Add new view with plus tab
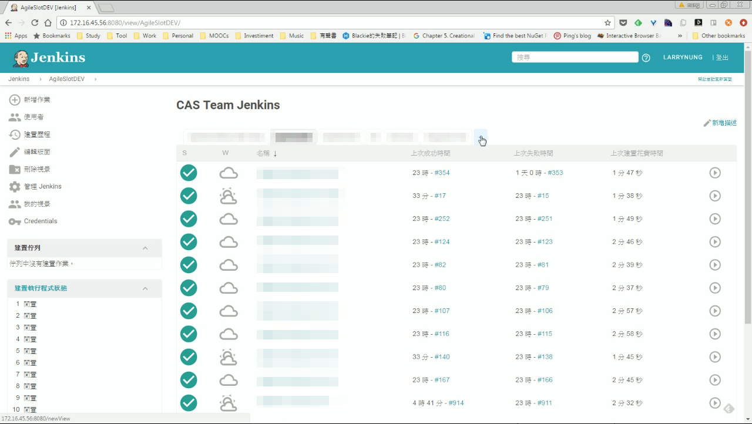This screenshot has height=424, width=752. [x=481, y=137]
